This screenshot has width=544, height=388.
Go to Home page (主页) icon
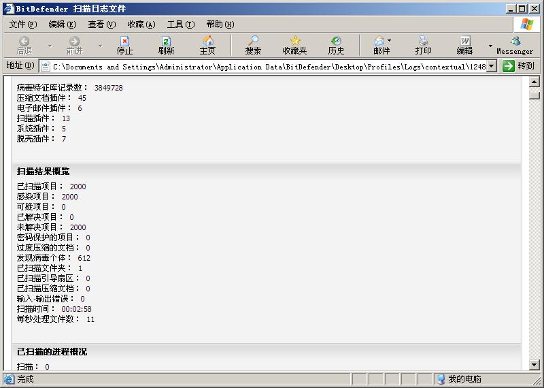coord(208,41)
